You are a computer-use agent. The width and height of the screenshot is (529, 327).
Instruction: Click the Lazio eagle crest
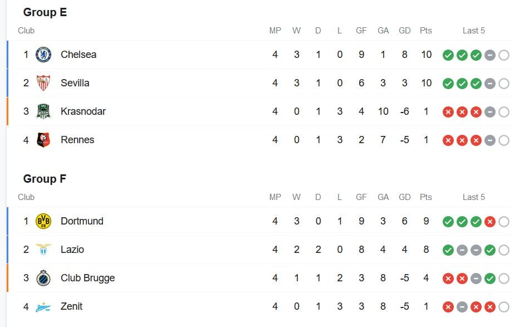tap(43, 250)
